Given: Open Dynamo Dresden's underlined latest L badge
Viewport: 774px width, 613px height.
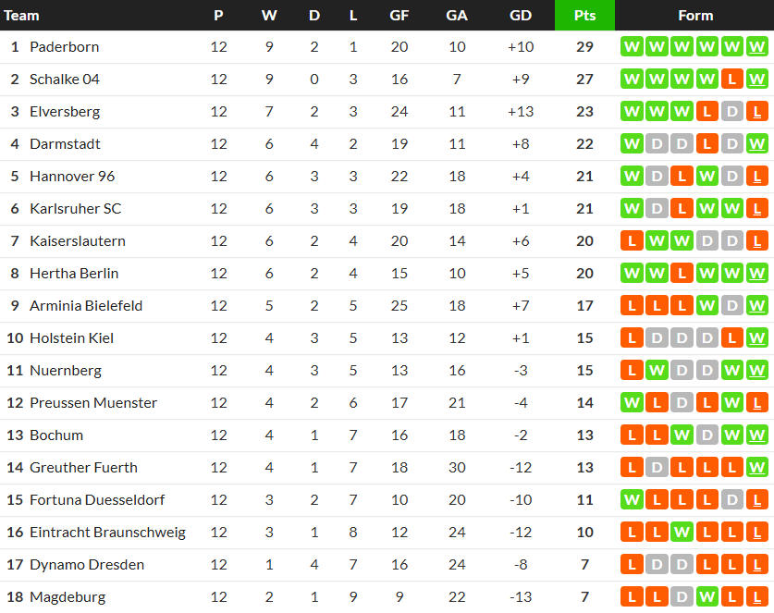Looking at the screenshot, I should click(756, 565).
